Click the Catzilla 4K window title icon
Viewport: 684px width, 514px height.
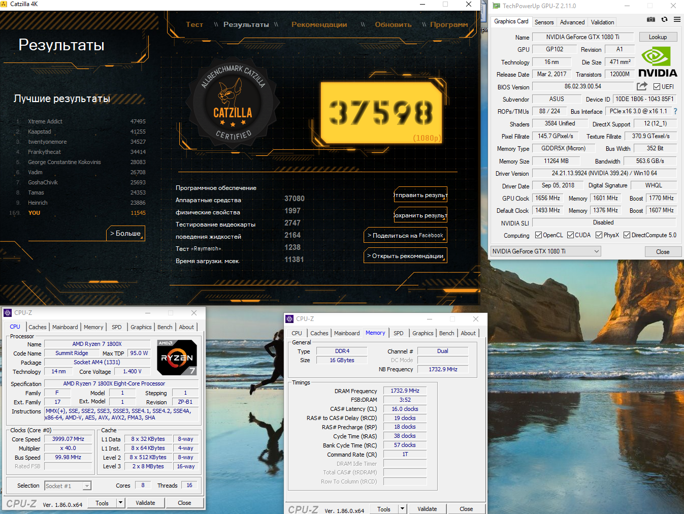point(4,4)
